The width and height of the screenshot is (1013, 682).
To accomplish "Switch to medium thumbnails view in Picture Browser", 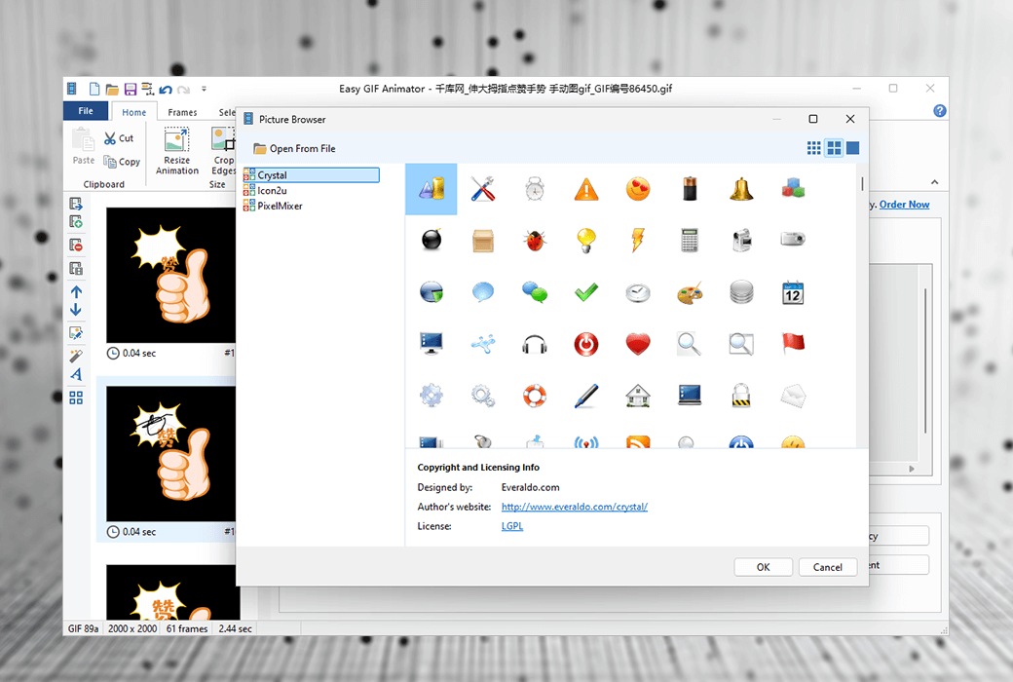I will click(x=834, y=148).
